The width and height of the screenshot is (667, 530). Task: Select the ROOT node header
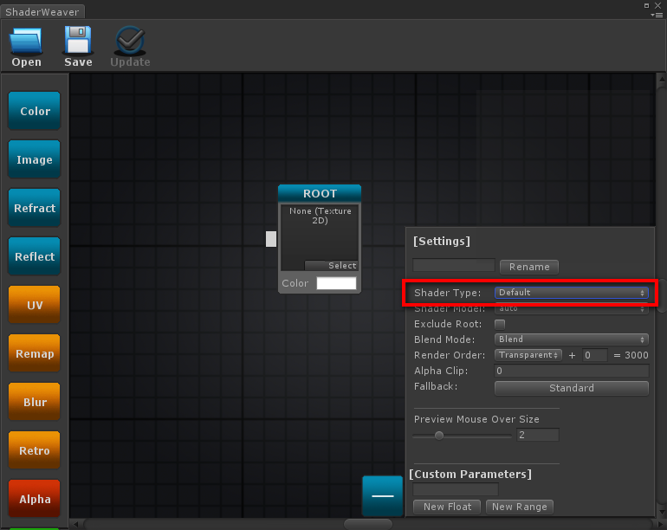[320, 193]
